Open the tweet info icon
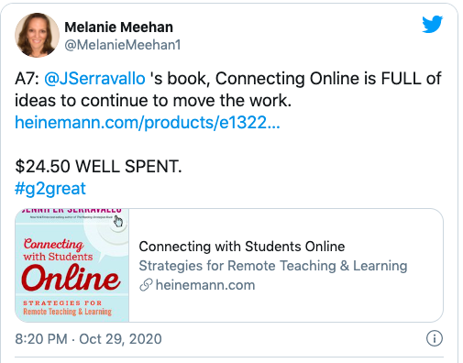The image size is (463, 363). pos(435,338)
